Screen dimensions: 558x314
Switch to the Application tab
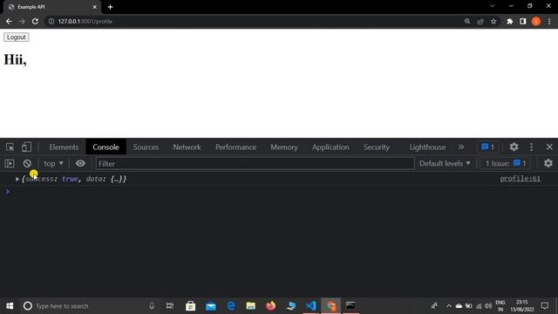point(330,147)
